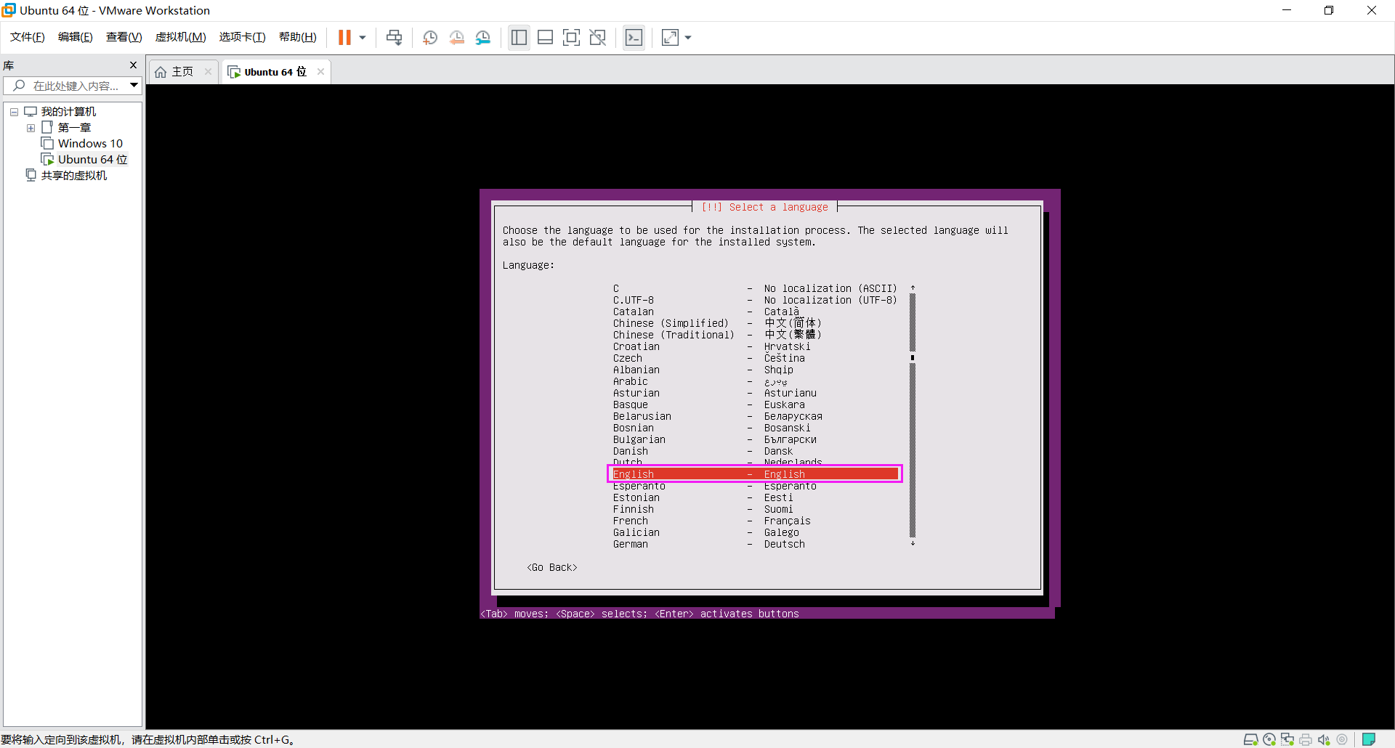Collapse the 我的计算机 tree node

click(14, 112)
